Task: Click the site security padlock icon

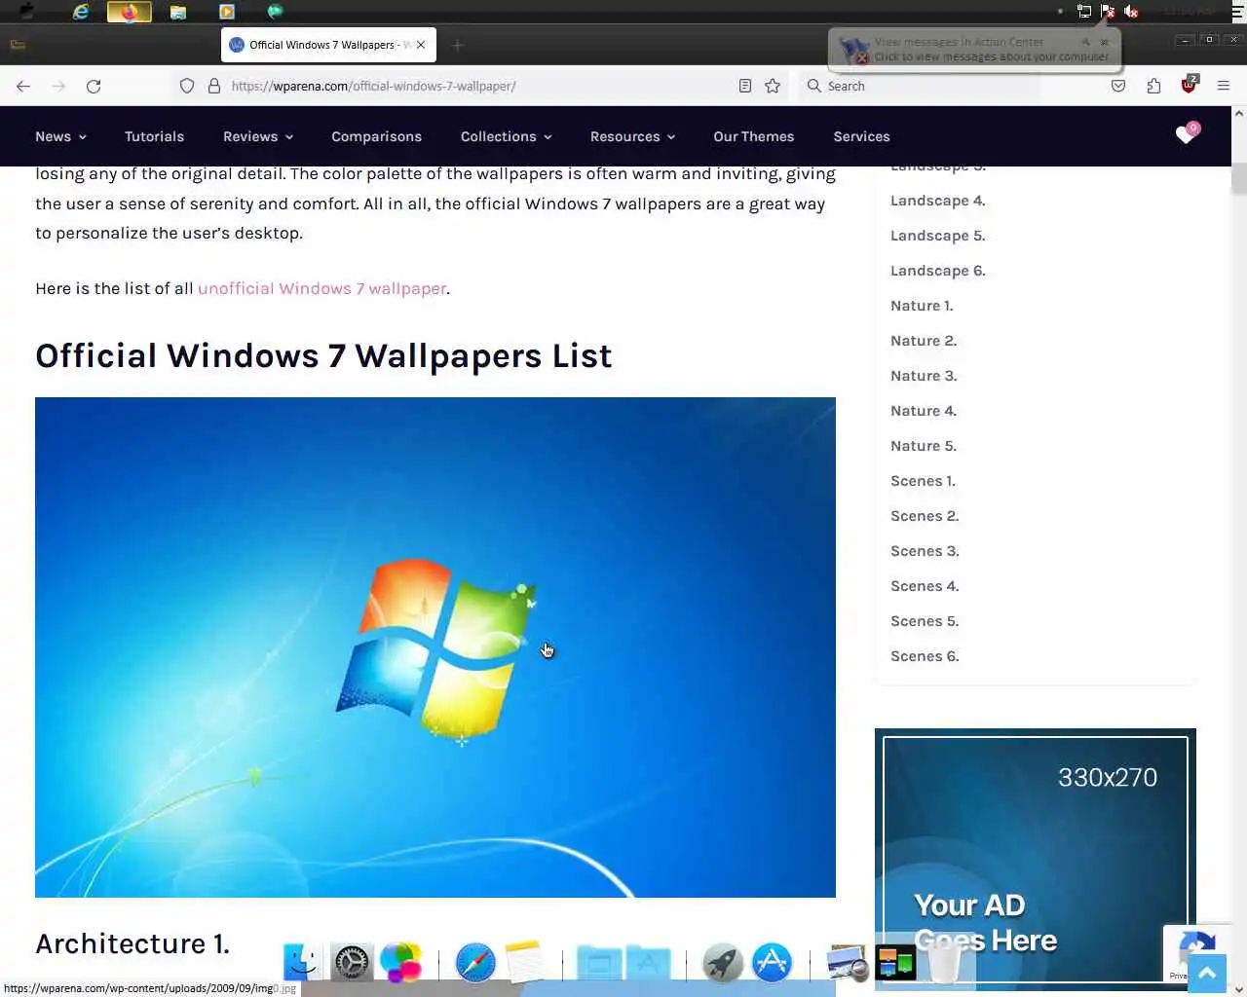Action: click(x=214, y=86)
